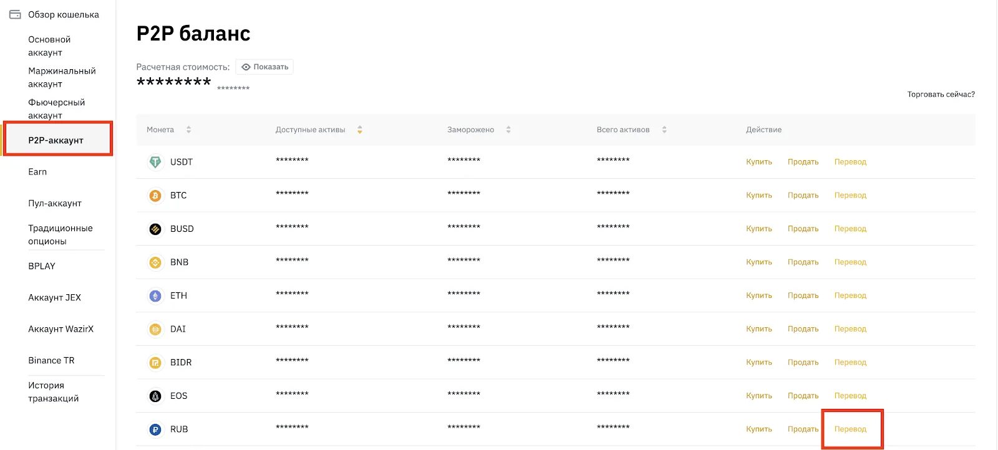Open История транзакций in sidebar

pos(53,392)
